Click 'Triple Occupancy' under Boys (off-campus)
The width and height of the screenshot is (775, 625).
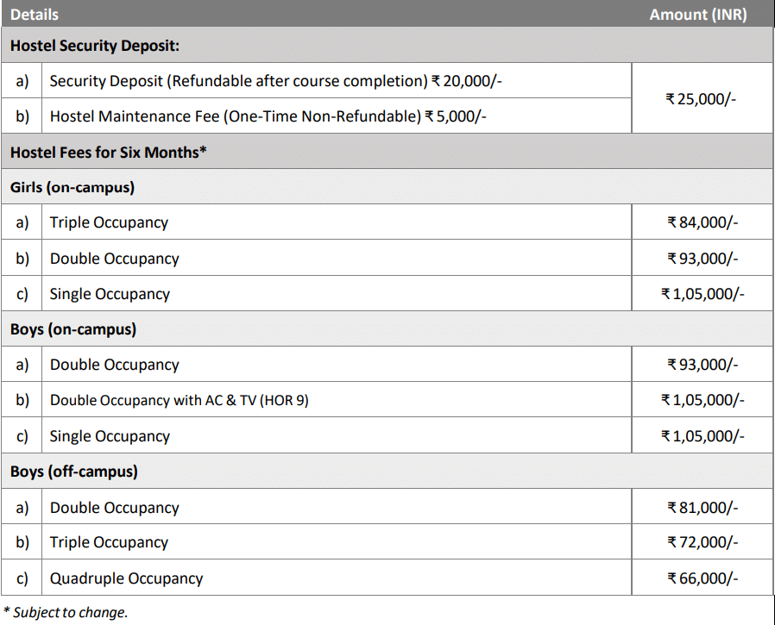(109, 542)
